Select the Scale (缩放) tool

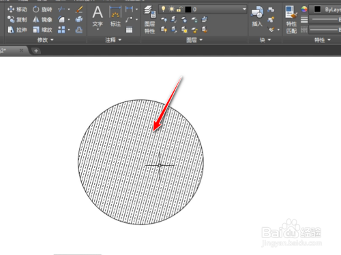[42, 30]
